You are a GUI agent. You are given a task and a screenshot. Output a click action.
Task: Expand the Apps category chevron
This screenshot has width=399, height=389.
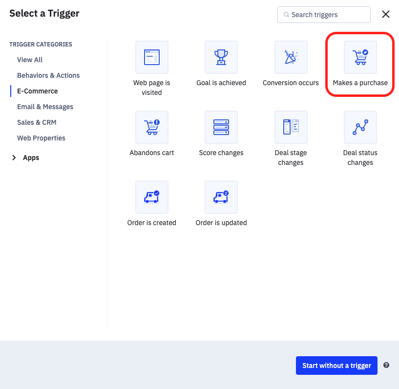coord(14,158)
